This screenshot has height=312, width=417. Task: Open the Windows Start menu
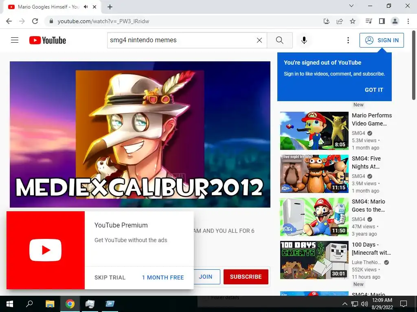[x=10, y=304]
